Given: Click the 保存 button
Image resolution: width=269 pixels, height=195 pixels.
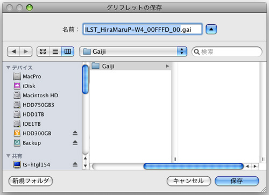Looking at the screenshot, I should 237,181.
